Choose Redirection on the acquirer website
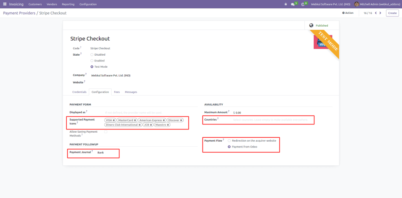Image resolution: width=402 pixels, height=198 pixels. point(229,141)
